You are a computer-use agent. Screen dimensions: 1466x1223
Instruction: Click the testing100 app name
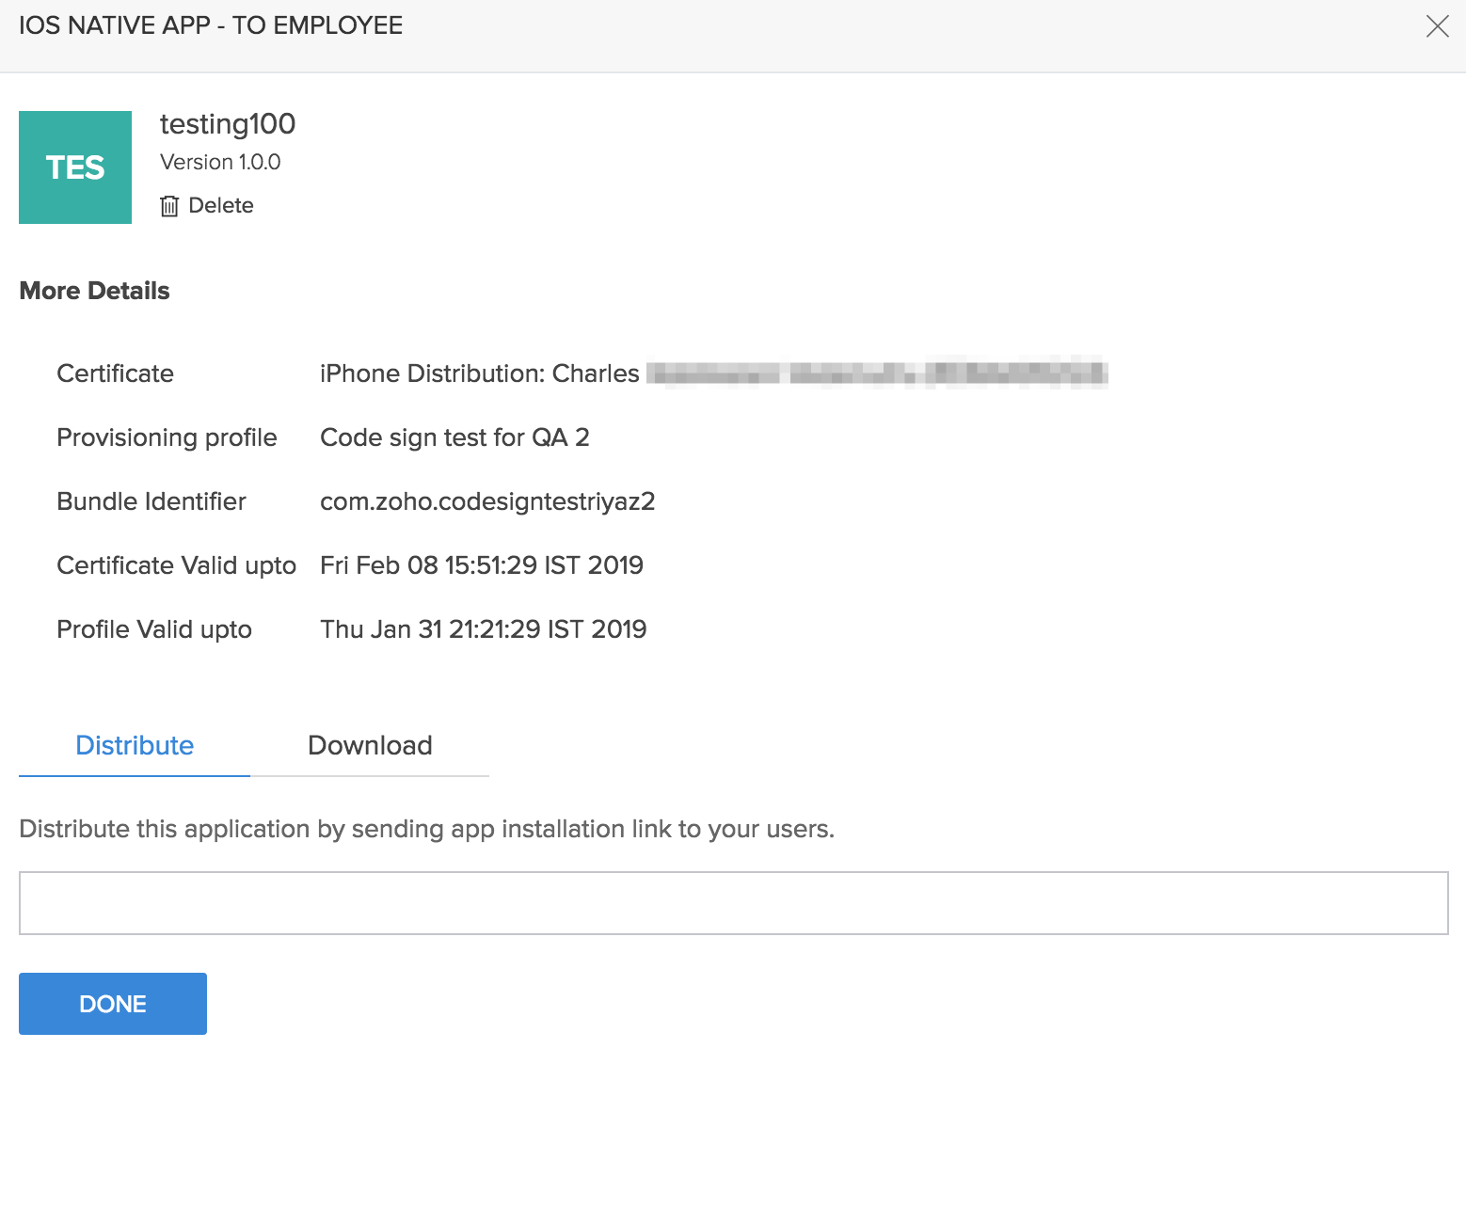pyautogui.click(x=228, y=124)
